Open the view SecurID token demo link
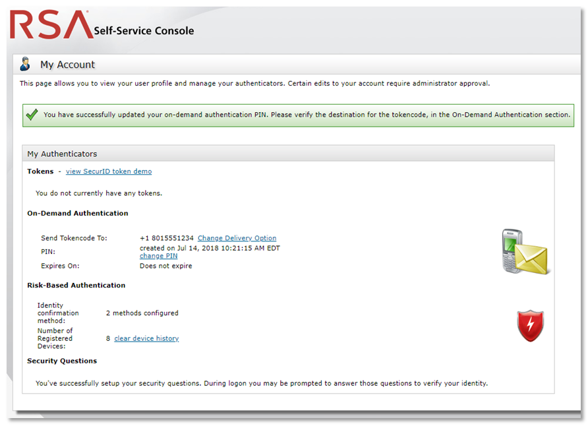 [x=109, y=171]
